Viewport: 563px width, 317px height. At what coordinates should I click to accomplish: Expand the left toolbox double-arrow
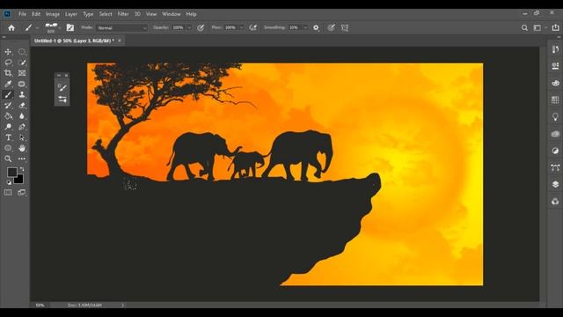click(x=4, y=37)
